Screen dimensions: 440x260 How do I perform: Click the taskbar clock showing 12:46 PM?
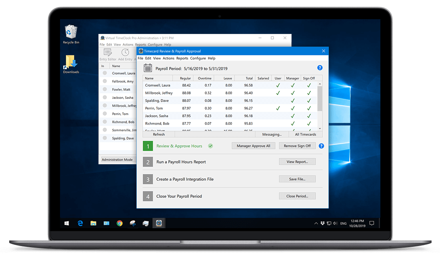[x=357, y=223]
